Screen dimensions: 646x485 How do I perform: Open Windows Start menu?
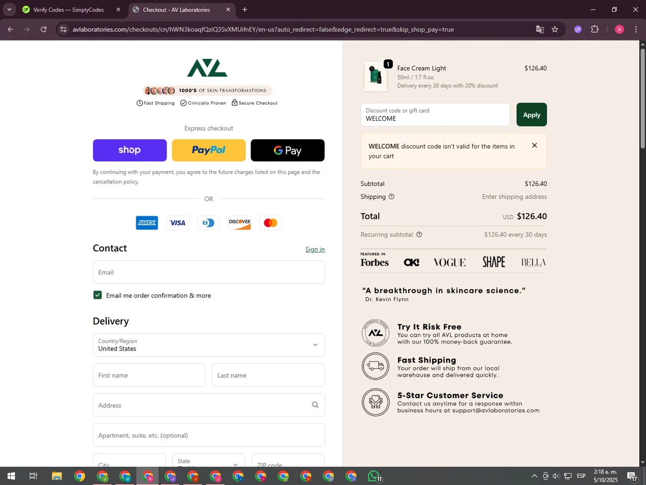point(11,476)
